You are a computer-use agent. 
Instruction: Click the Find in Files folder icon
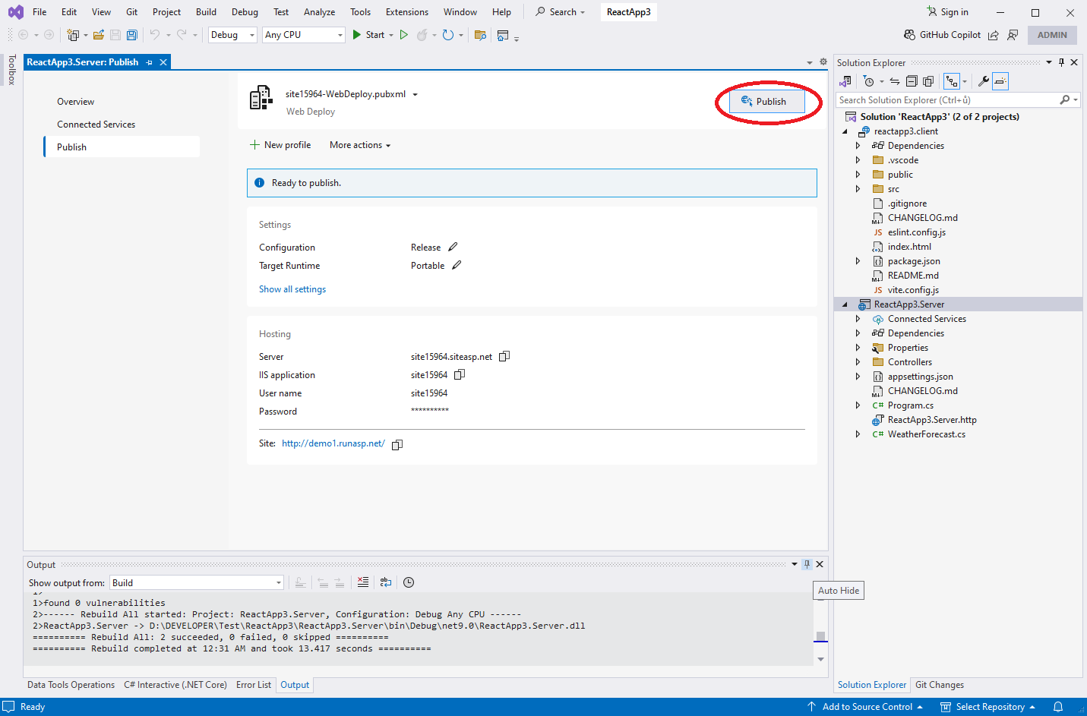pyautogui.click(x=480, y=35)
